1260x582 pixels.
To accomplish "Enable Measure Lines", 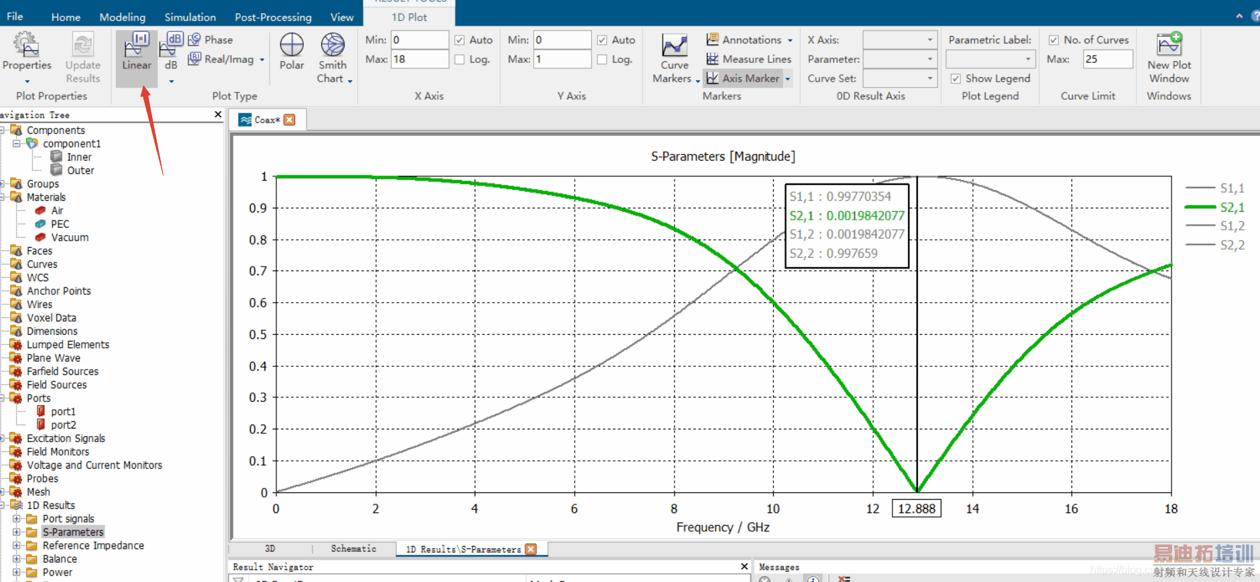I will (x=749, y=59).
